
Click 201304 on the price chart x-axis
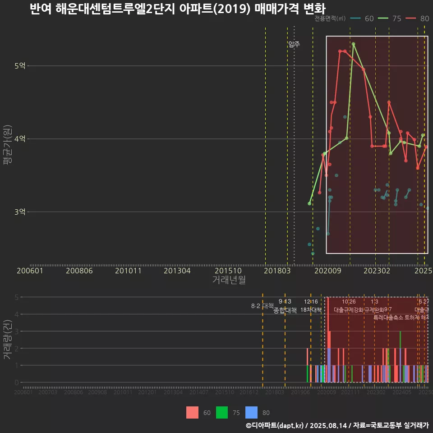[177, 271]
